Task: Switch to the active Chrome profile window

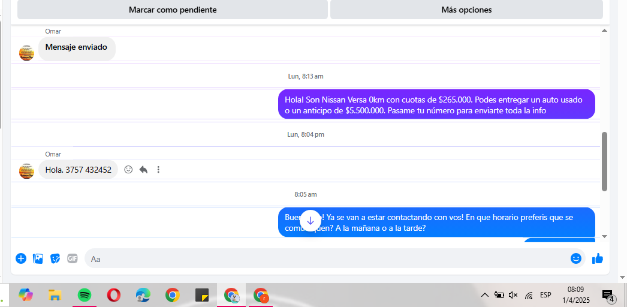Action: coord(231,296)
